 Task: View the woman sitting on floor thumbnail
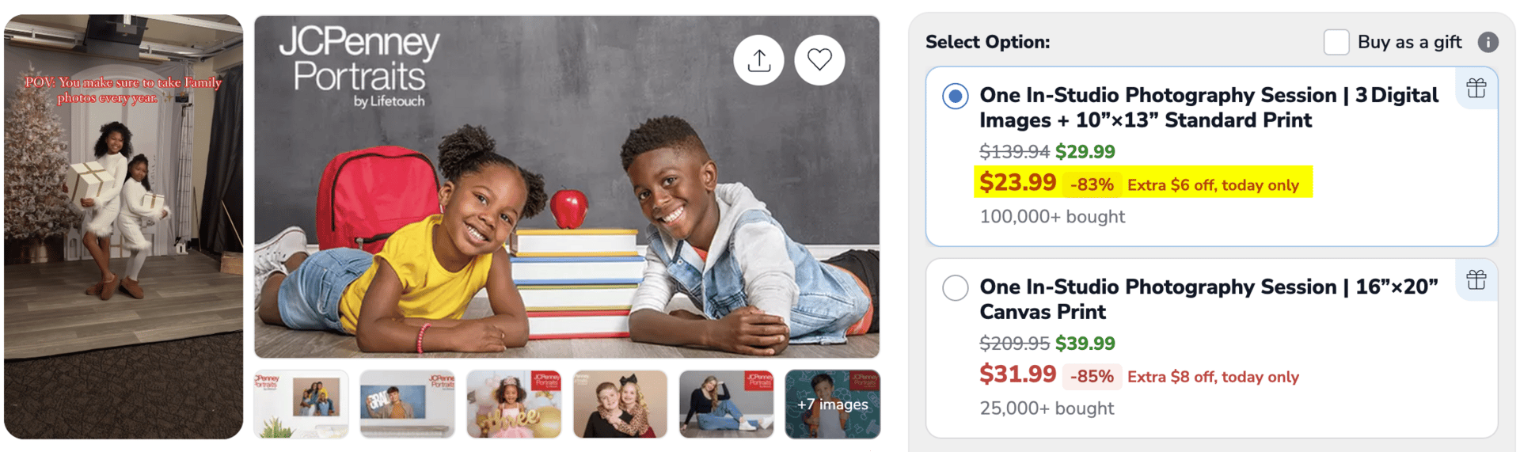click(726, 405)
